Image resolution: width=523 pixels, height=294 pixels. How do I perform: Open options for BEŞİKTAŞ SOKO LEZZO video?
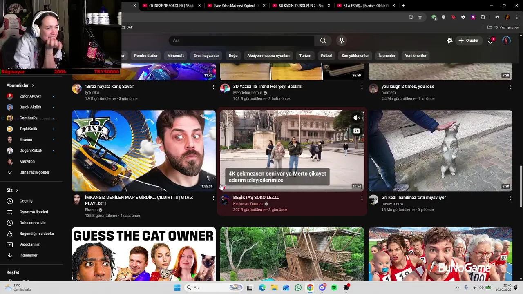pos(362,198)
